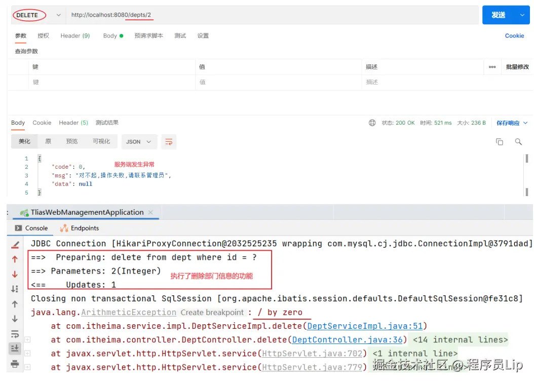Screen dimensions: 534x383
Task: Open the three-dots column options icon
Action: coord(492,67)
